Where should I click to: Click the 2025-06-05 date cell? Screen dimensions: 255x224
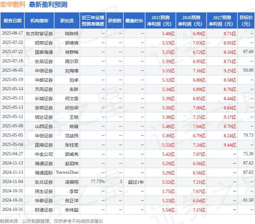click(12, 70)
